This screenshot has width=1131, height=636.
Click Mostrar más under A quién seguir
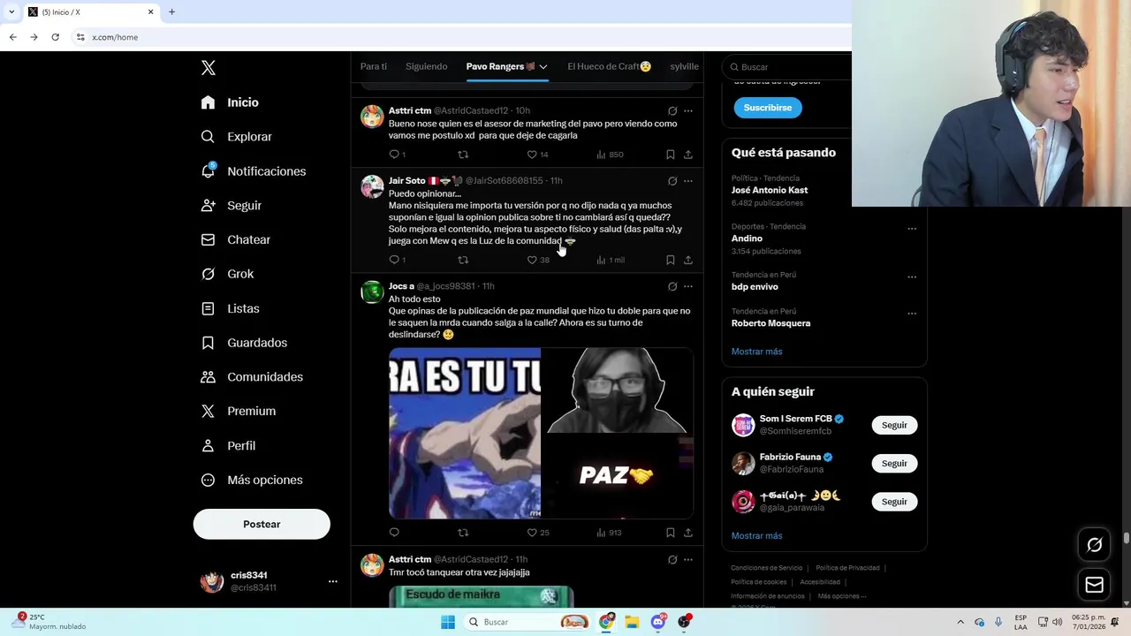coord(756,535)
